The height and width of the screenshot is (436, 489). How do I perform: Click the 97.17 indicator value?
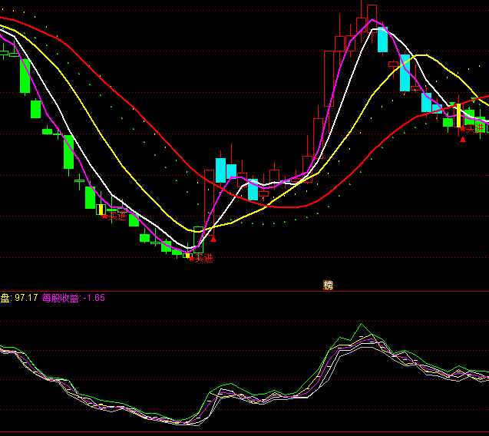point(26,298)
